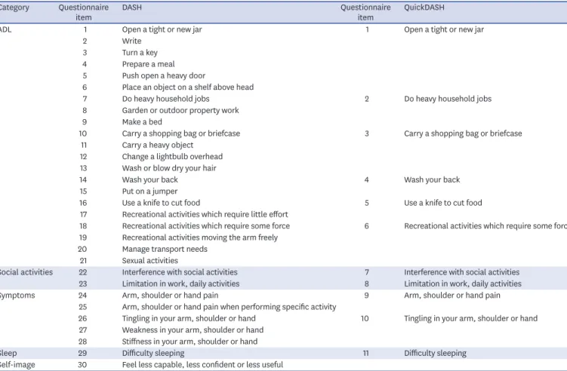
Task: Select 'Stiffness in your arm, shoulder or hand'
Action: tap(190, 342)
